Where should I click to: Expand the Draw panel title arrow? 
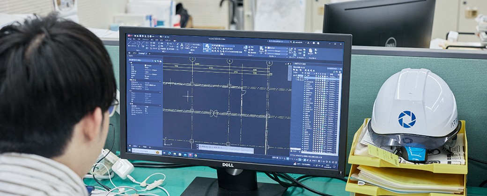coord(139,50)
